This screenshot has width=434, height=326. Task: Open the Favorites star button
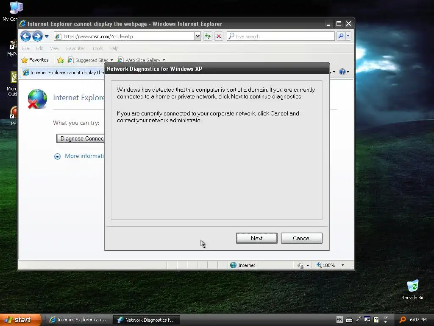pos(35,60)
